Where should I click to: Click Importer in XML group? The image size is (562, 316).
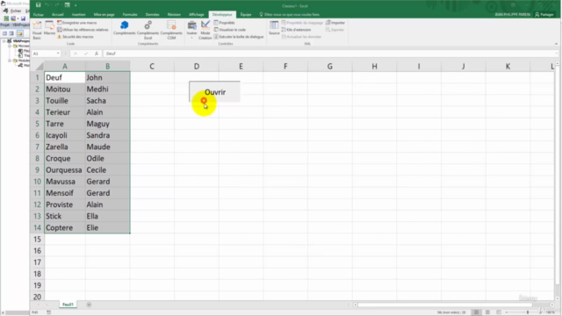tap(335, 23)
